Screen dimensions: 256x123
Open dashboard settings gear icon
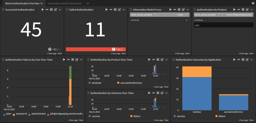click(x=253, y=3)
